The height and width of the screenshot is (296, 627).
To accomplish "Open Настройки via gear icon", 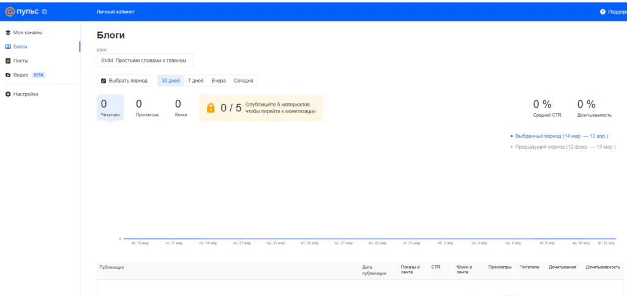I will (8, 94).
